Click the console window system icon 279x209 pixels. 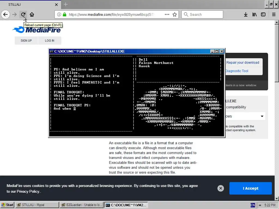point(51,51)
